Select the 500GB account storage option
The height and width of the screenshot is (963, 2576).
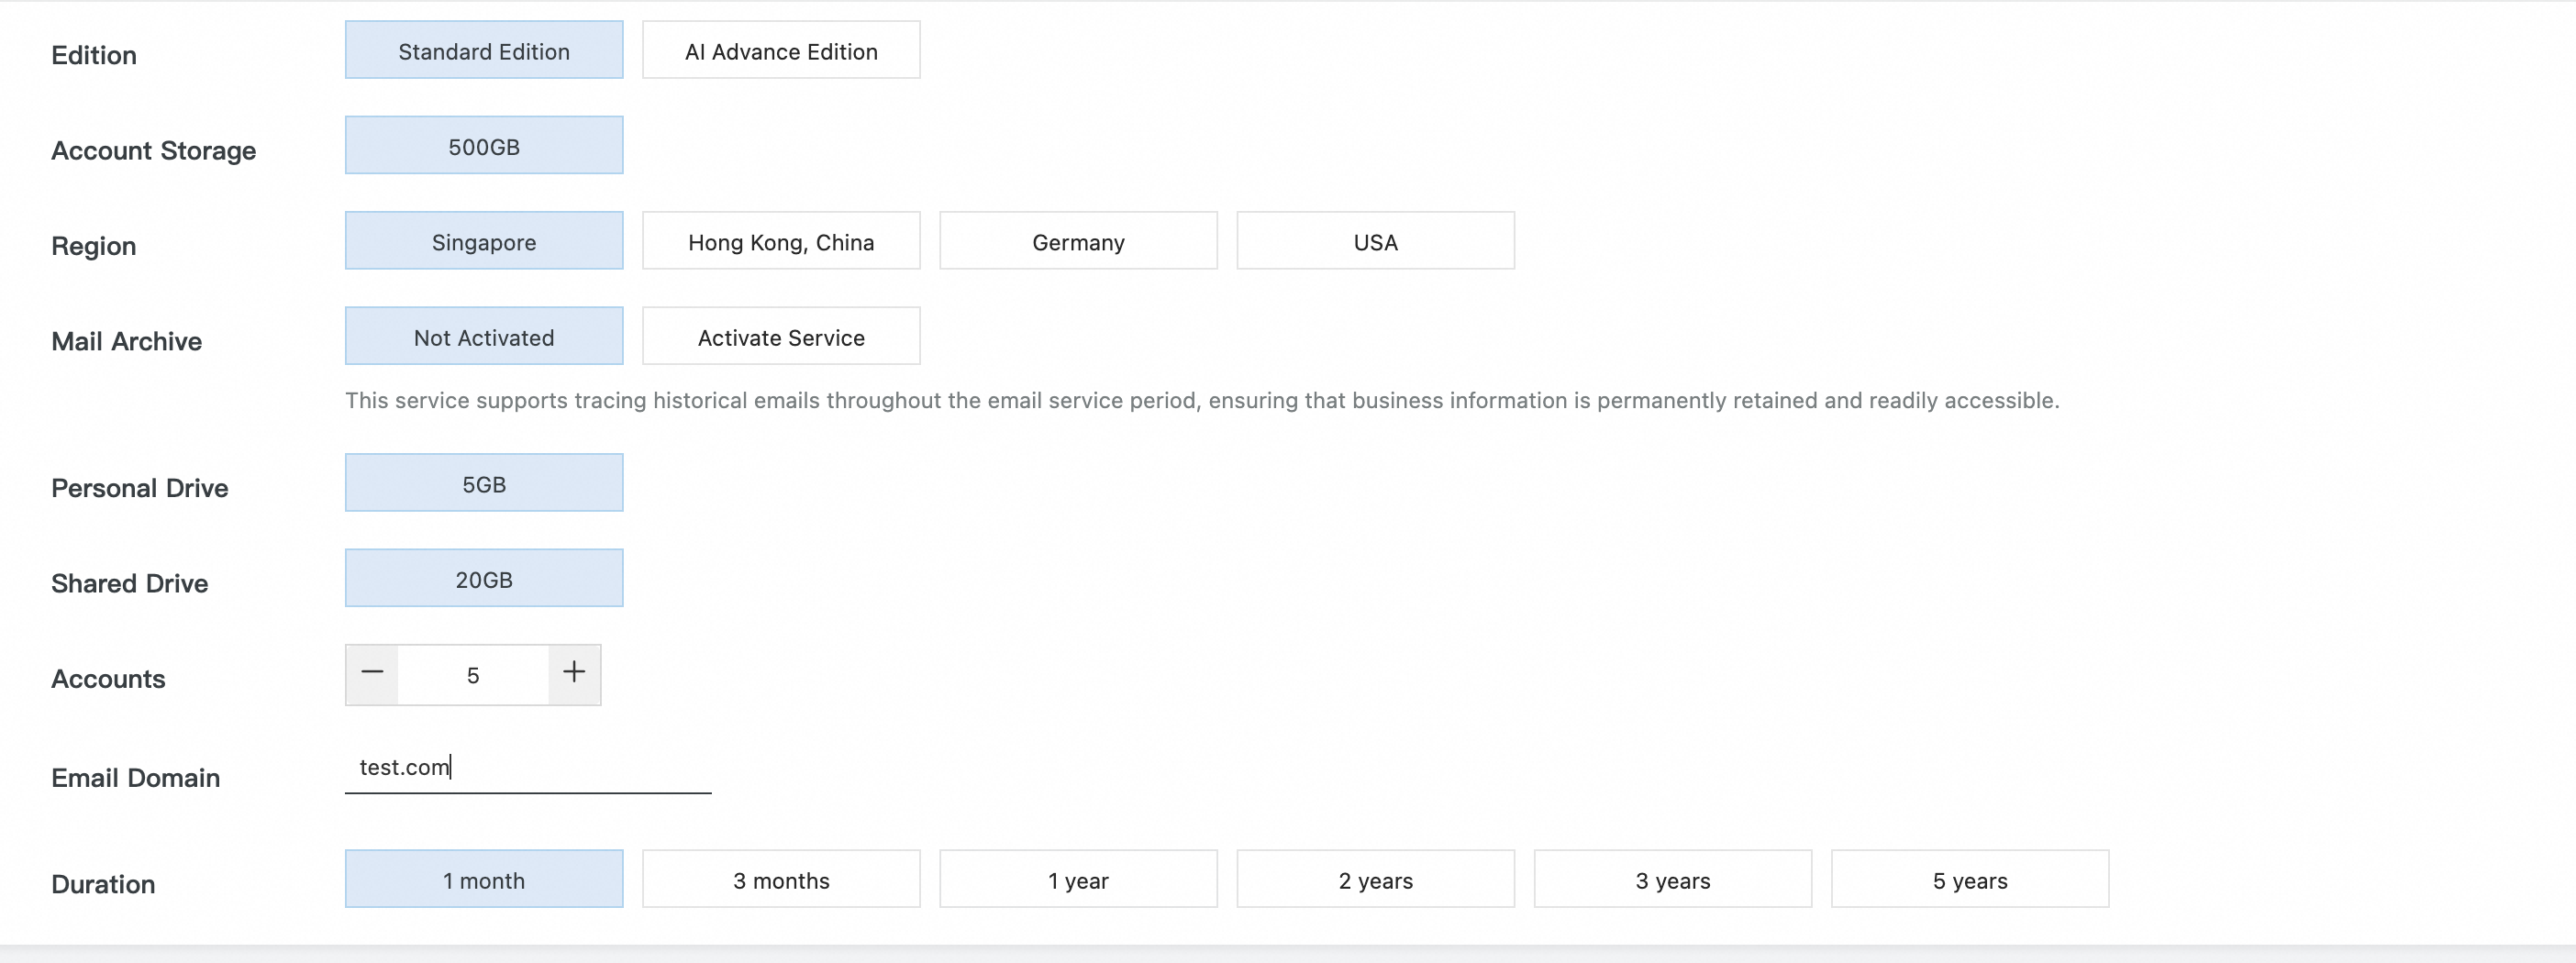coord(484,146)
